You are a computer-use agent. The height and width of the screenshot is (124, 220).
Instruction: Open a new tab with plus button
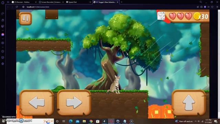coord(121,2)
